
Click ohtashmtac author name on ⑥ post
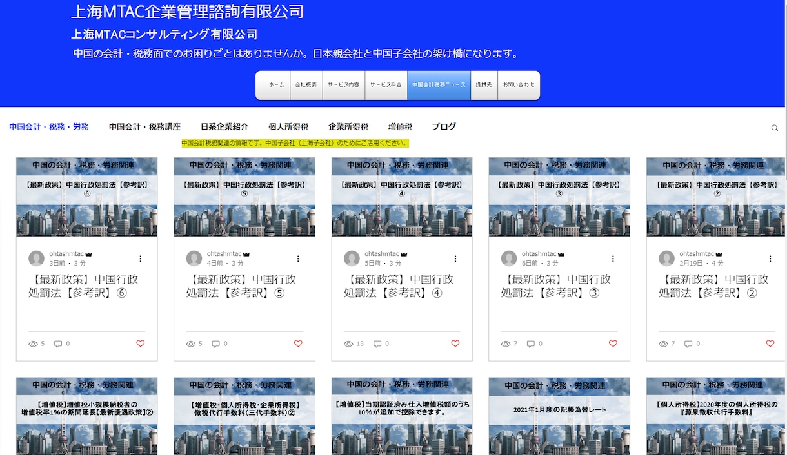(66, 254)
